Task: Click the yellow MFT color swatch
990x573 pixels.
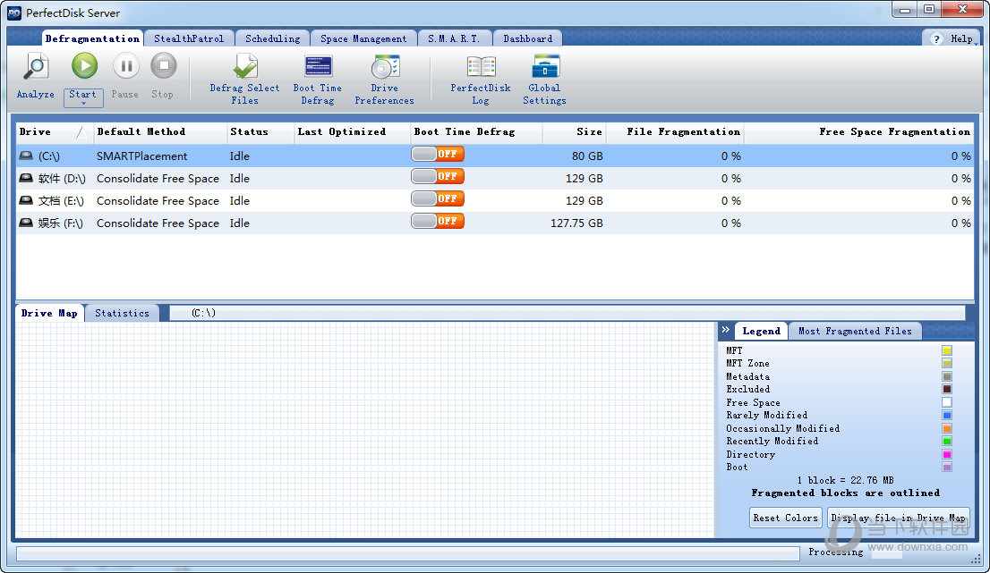Action: click(947, 350)
